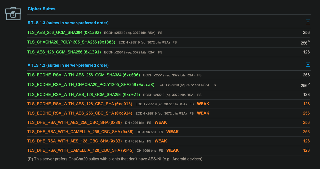Click WEAK label on ECDHE AES_256_CBC_SHA row

pos(203,113)
